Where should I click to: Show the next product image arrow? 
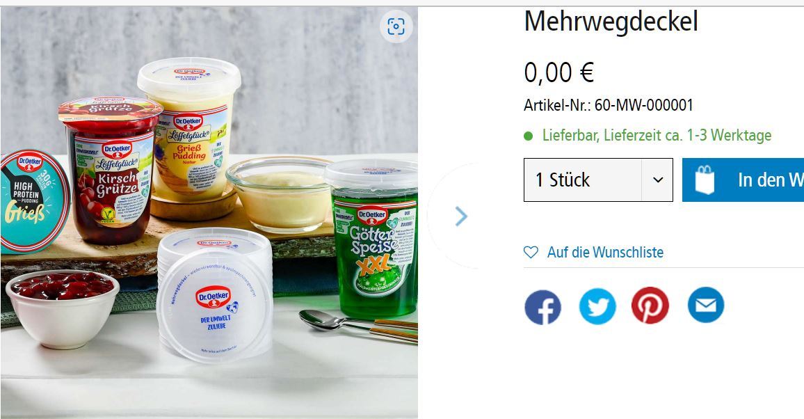click(461, 216)
